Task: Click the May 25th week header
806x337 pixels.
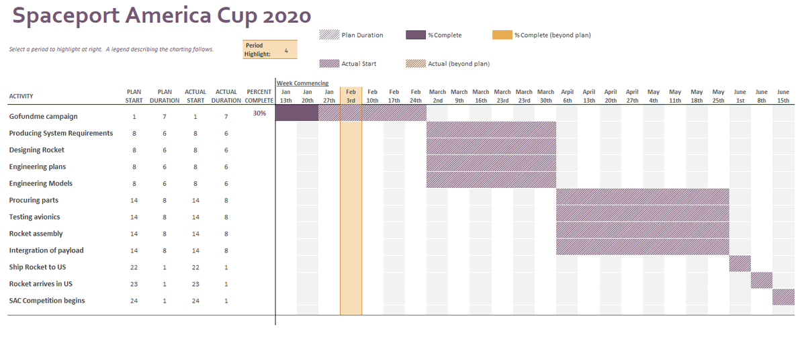Action: click(719, 96)
